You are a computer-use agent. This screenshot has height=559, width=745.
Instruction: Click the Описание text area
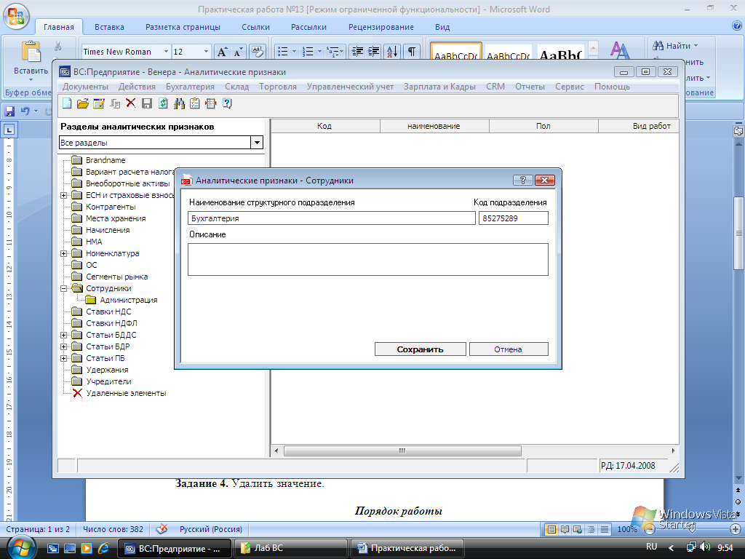click(367, 260)
